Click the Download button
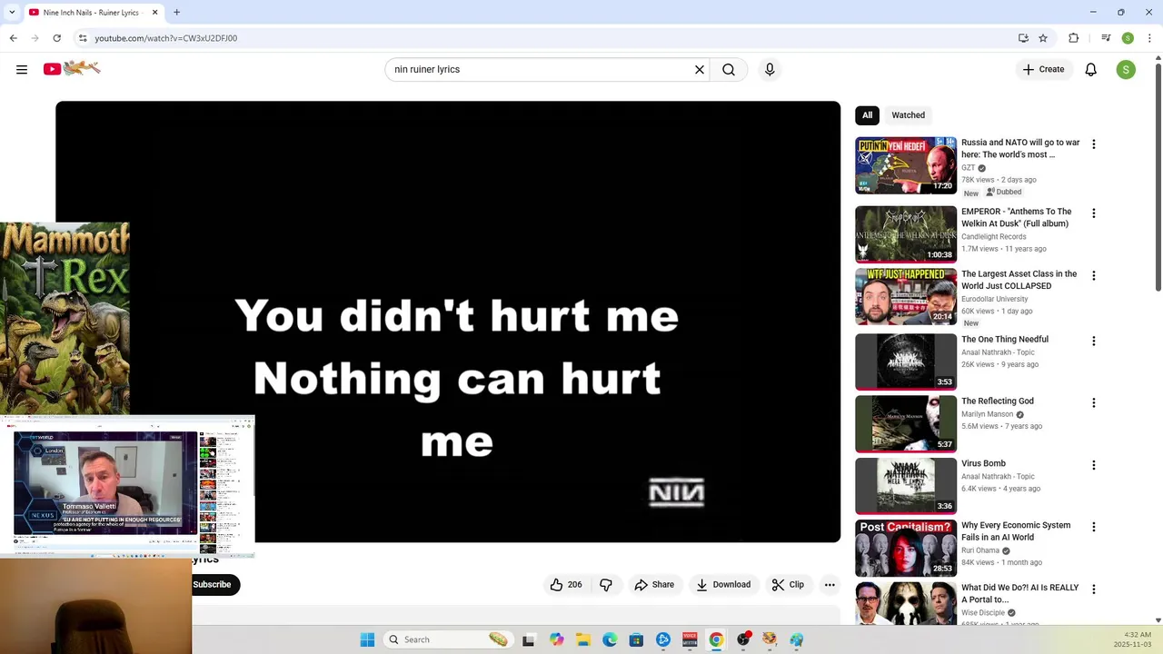Image resolution: width=1163 pixels, height=654 pixels. (723, 585)
